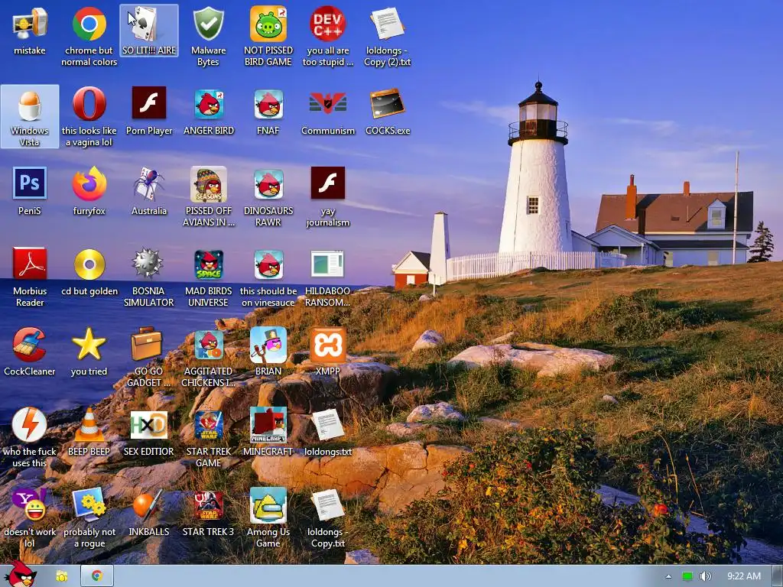
Task: Select the Angry Birds Rio 'AGGITATED CHICKENS' icon
Action: 208,358
